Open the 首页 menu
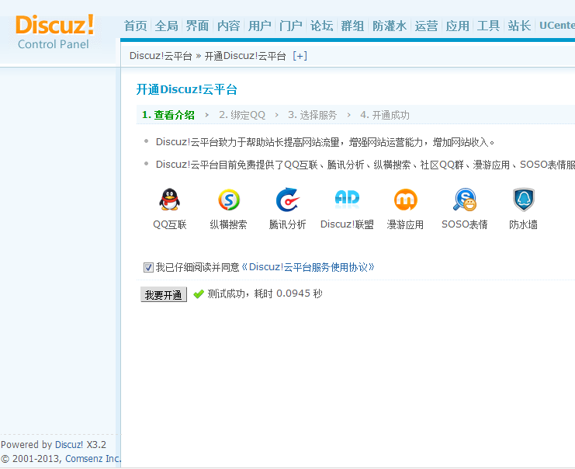 tap(135, 26)
